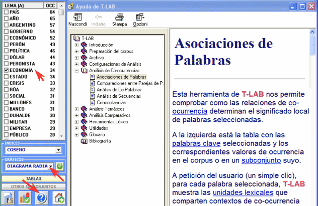The height and width of the screenshot is (206, 318).
Task: Click the DUHALDE row text
Action: [20, 115]
